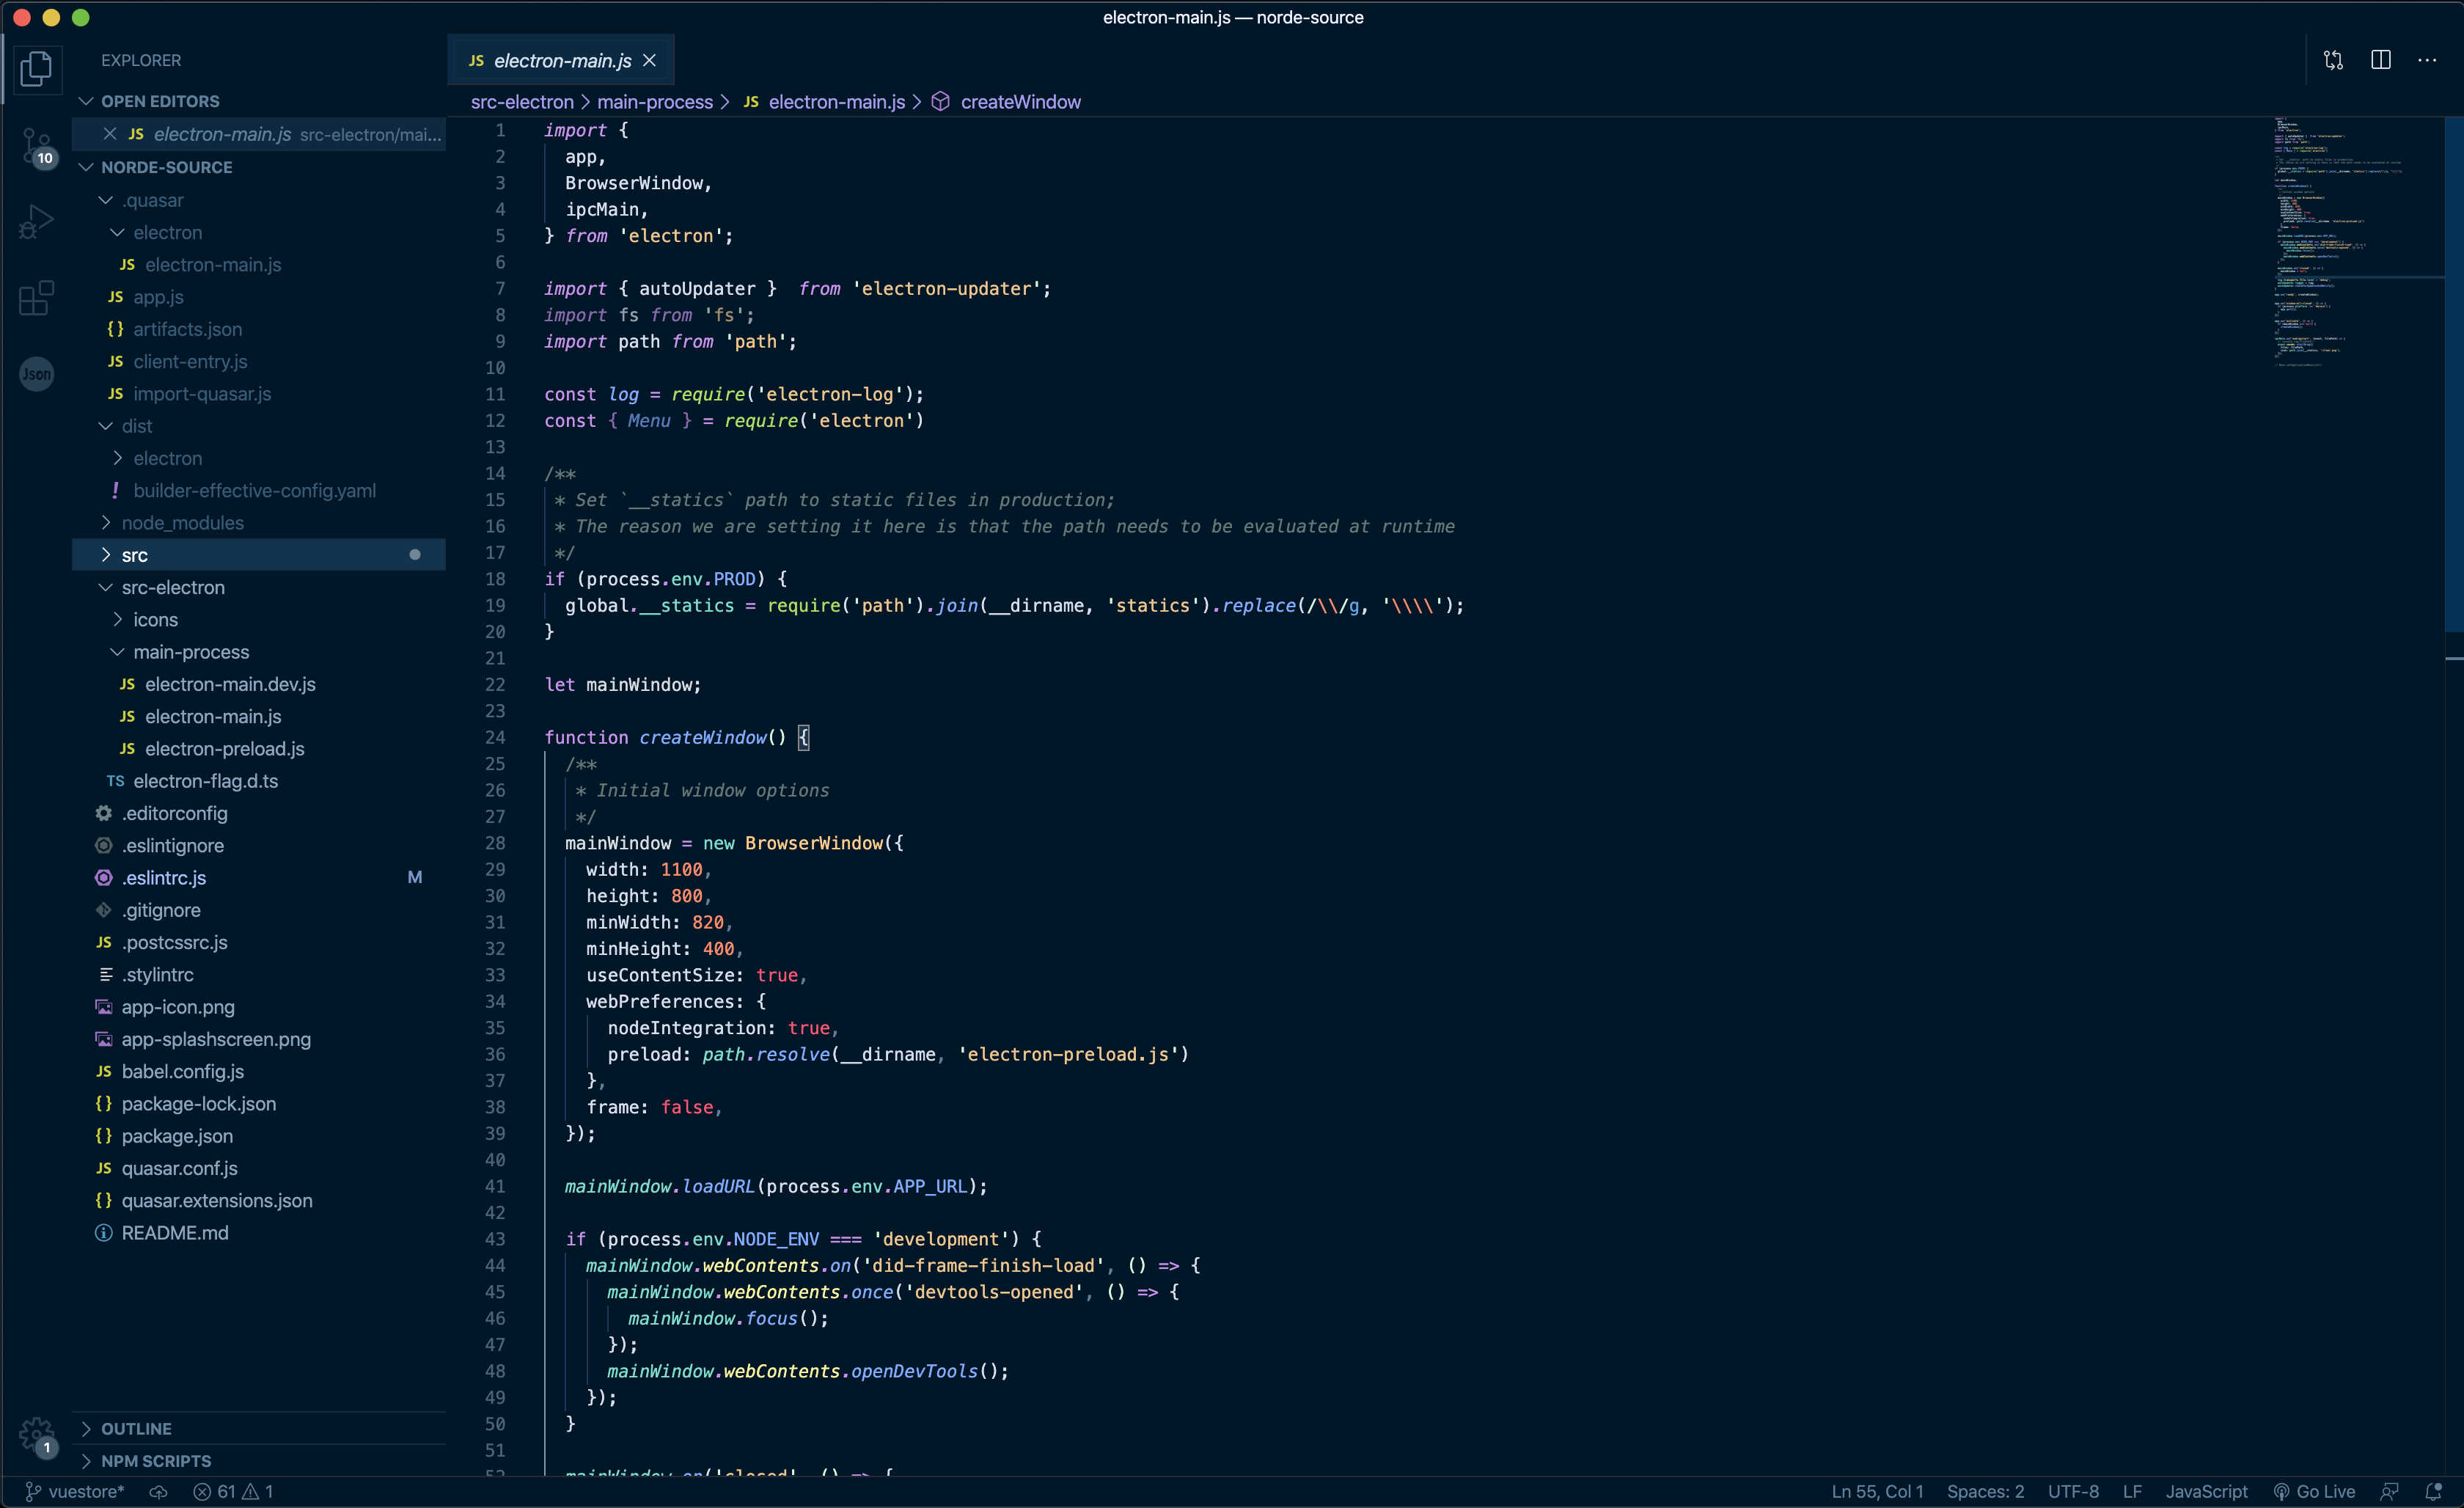Click Open Changes icon in editor toolbar
The width and height of the screenshot is (2464, 1508).
pos(2333,60)
